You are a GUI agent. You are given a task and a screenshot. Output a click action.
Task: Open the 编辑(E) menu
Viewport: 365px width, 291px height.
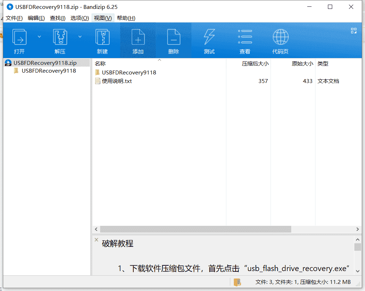(36, 18)
